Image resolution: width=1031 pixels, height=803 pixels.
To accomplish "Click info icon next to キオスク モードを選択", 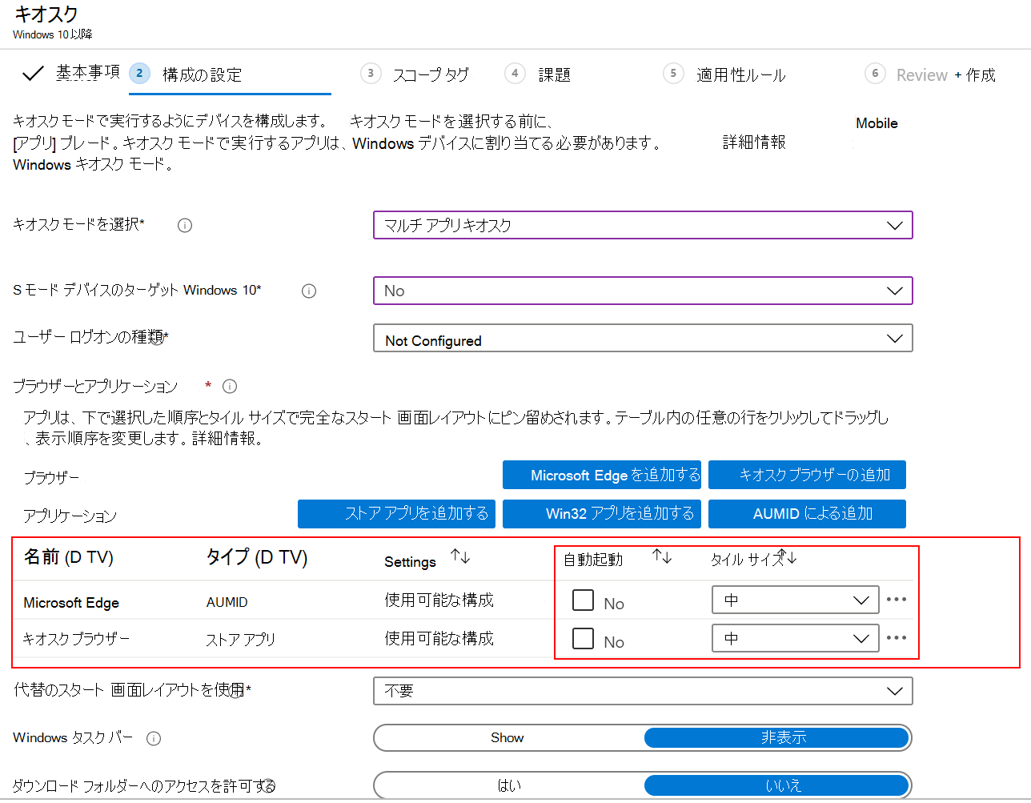I will pyautogui.click(x=185, y=226).
